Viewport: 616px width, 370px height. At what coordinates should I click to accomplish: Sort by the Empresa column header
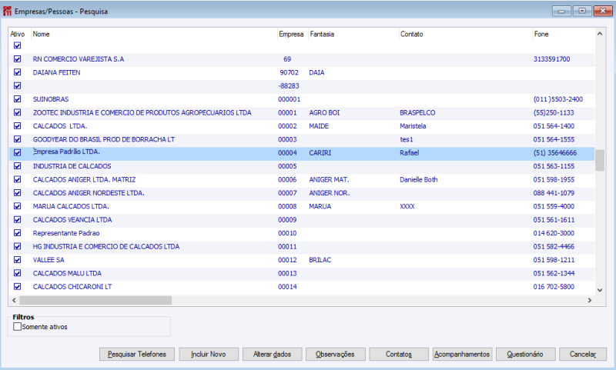coord(293,34)
